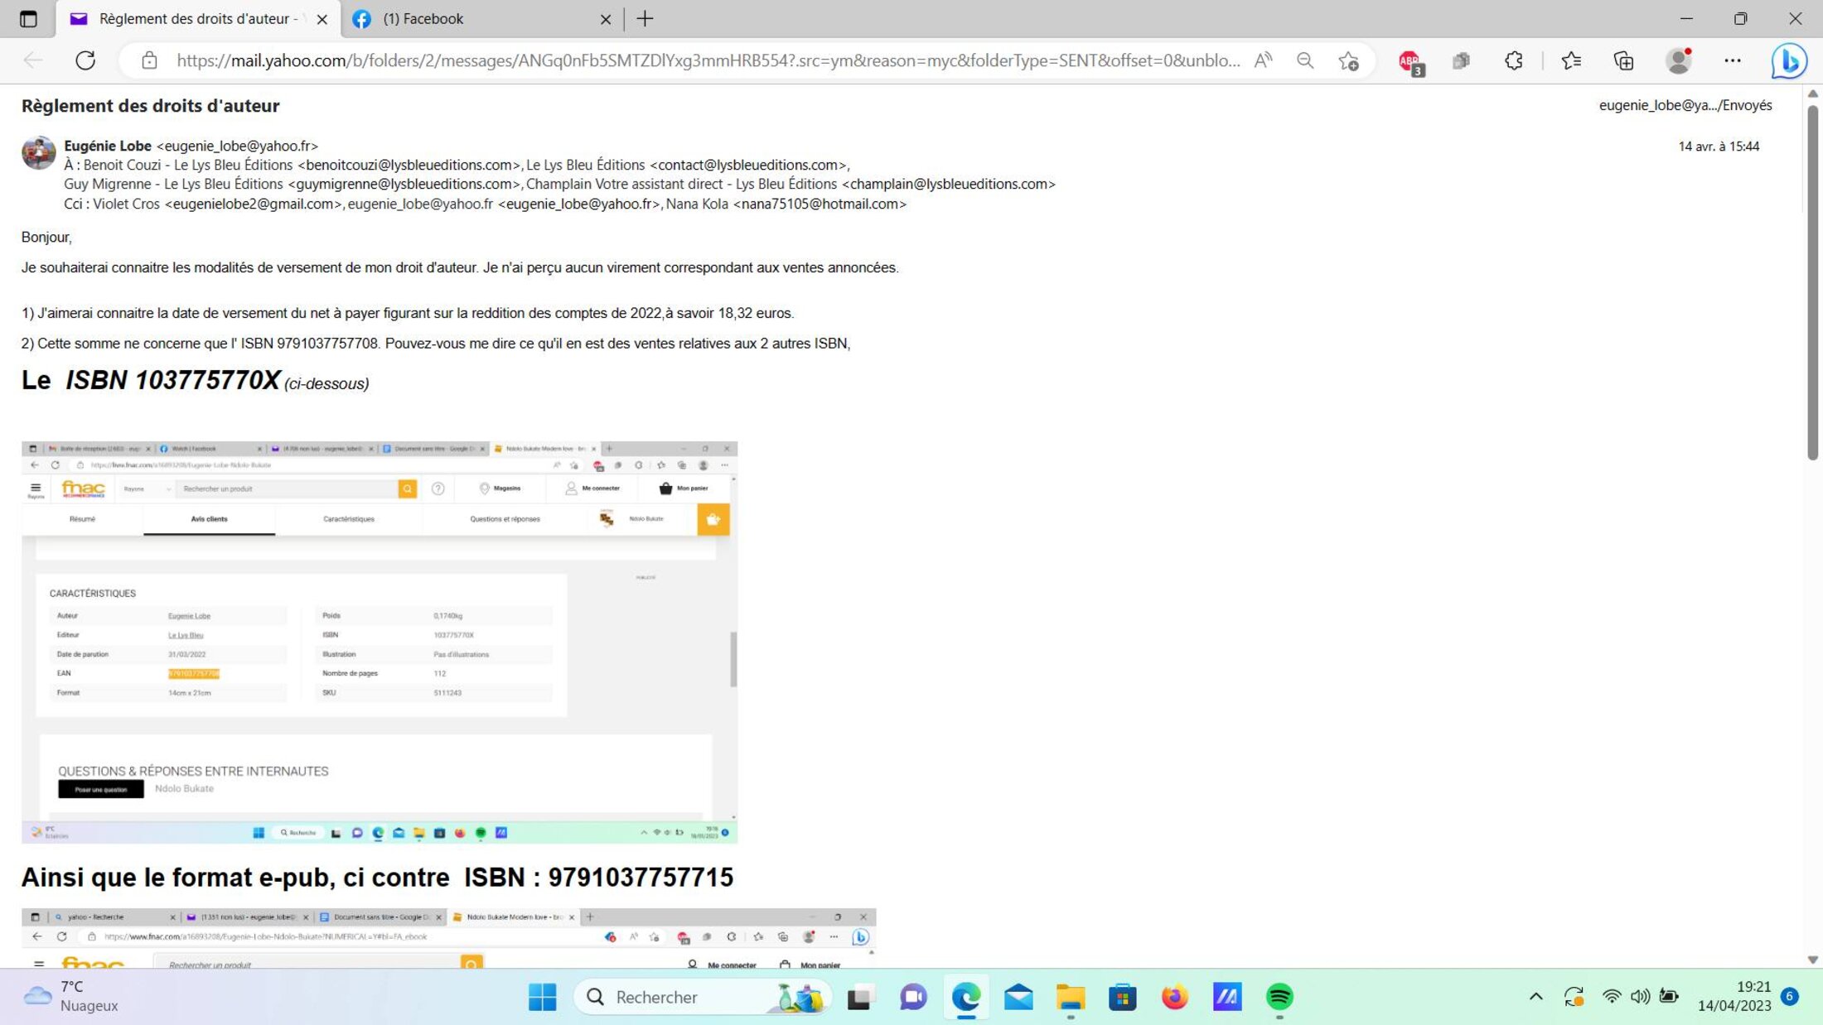Click the heading ISBN 103775770X
The width and height of the screenshot is (1823, 1025).
coord(172,380)
